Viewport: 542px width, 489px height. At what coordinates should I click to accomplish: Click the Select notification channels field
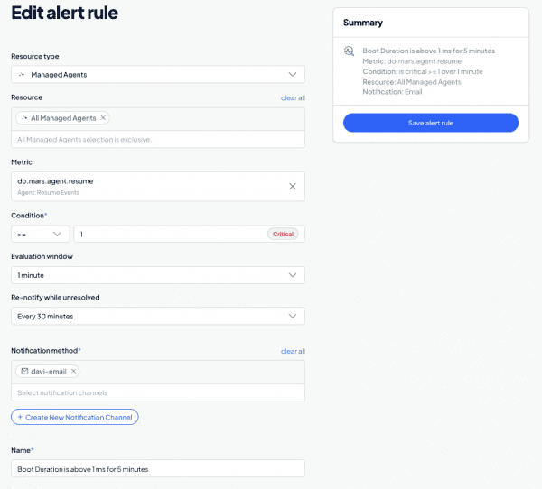point(158,392)
